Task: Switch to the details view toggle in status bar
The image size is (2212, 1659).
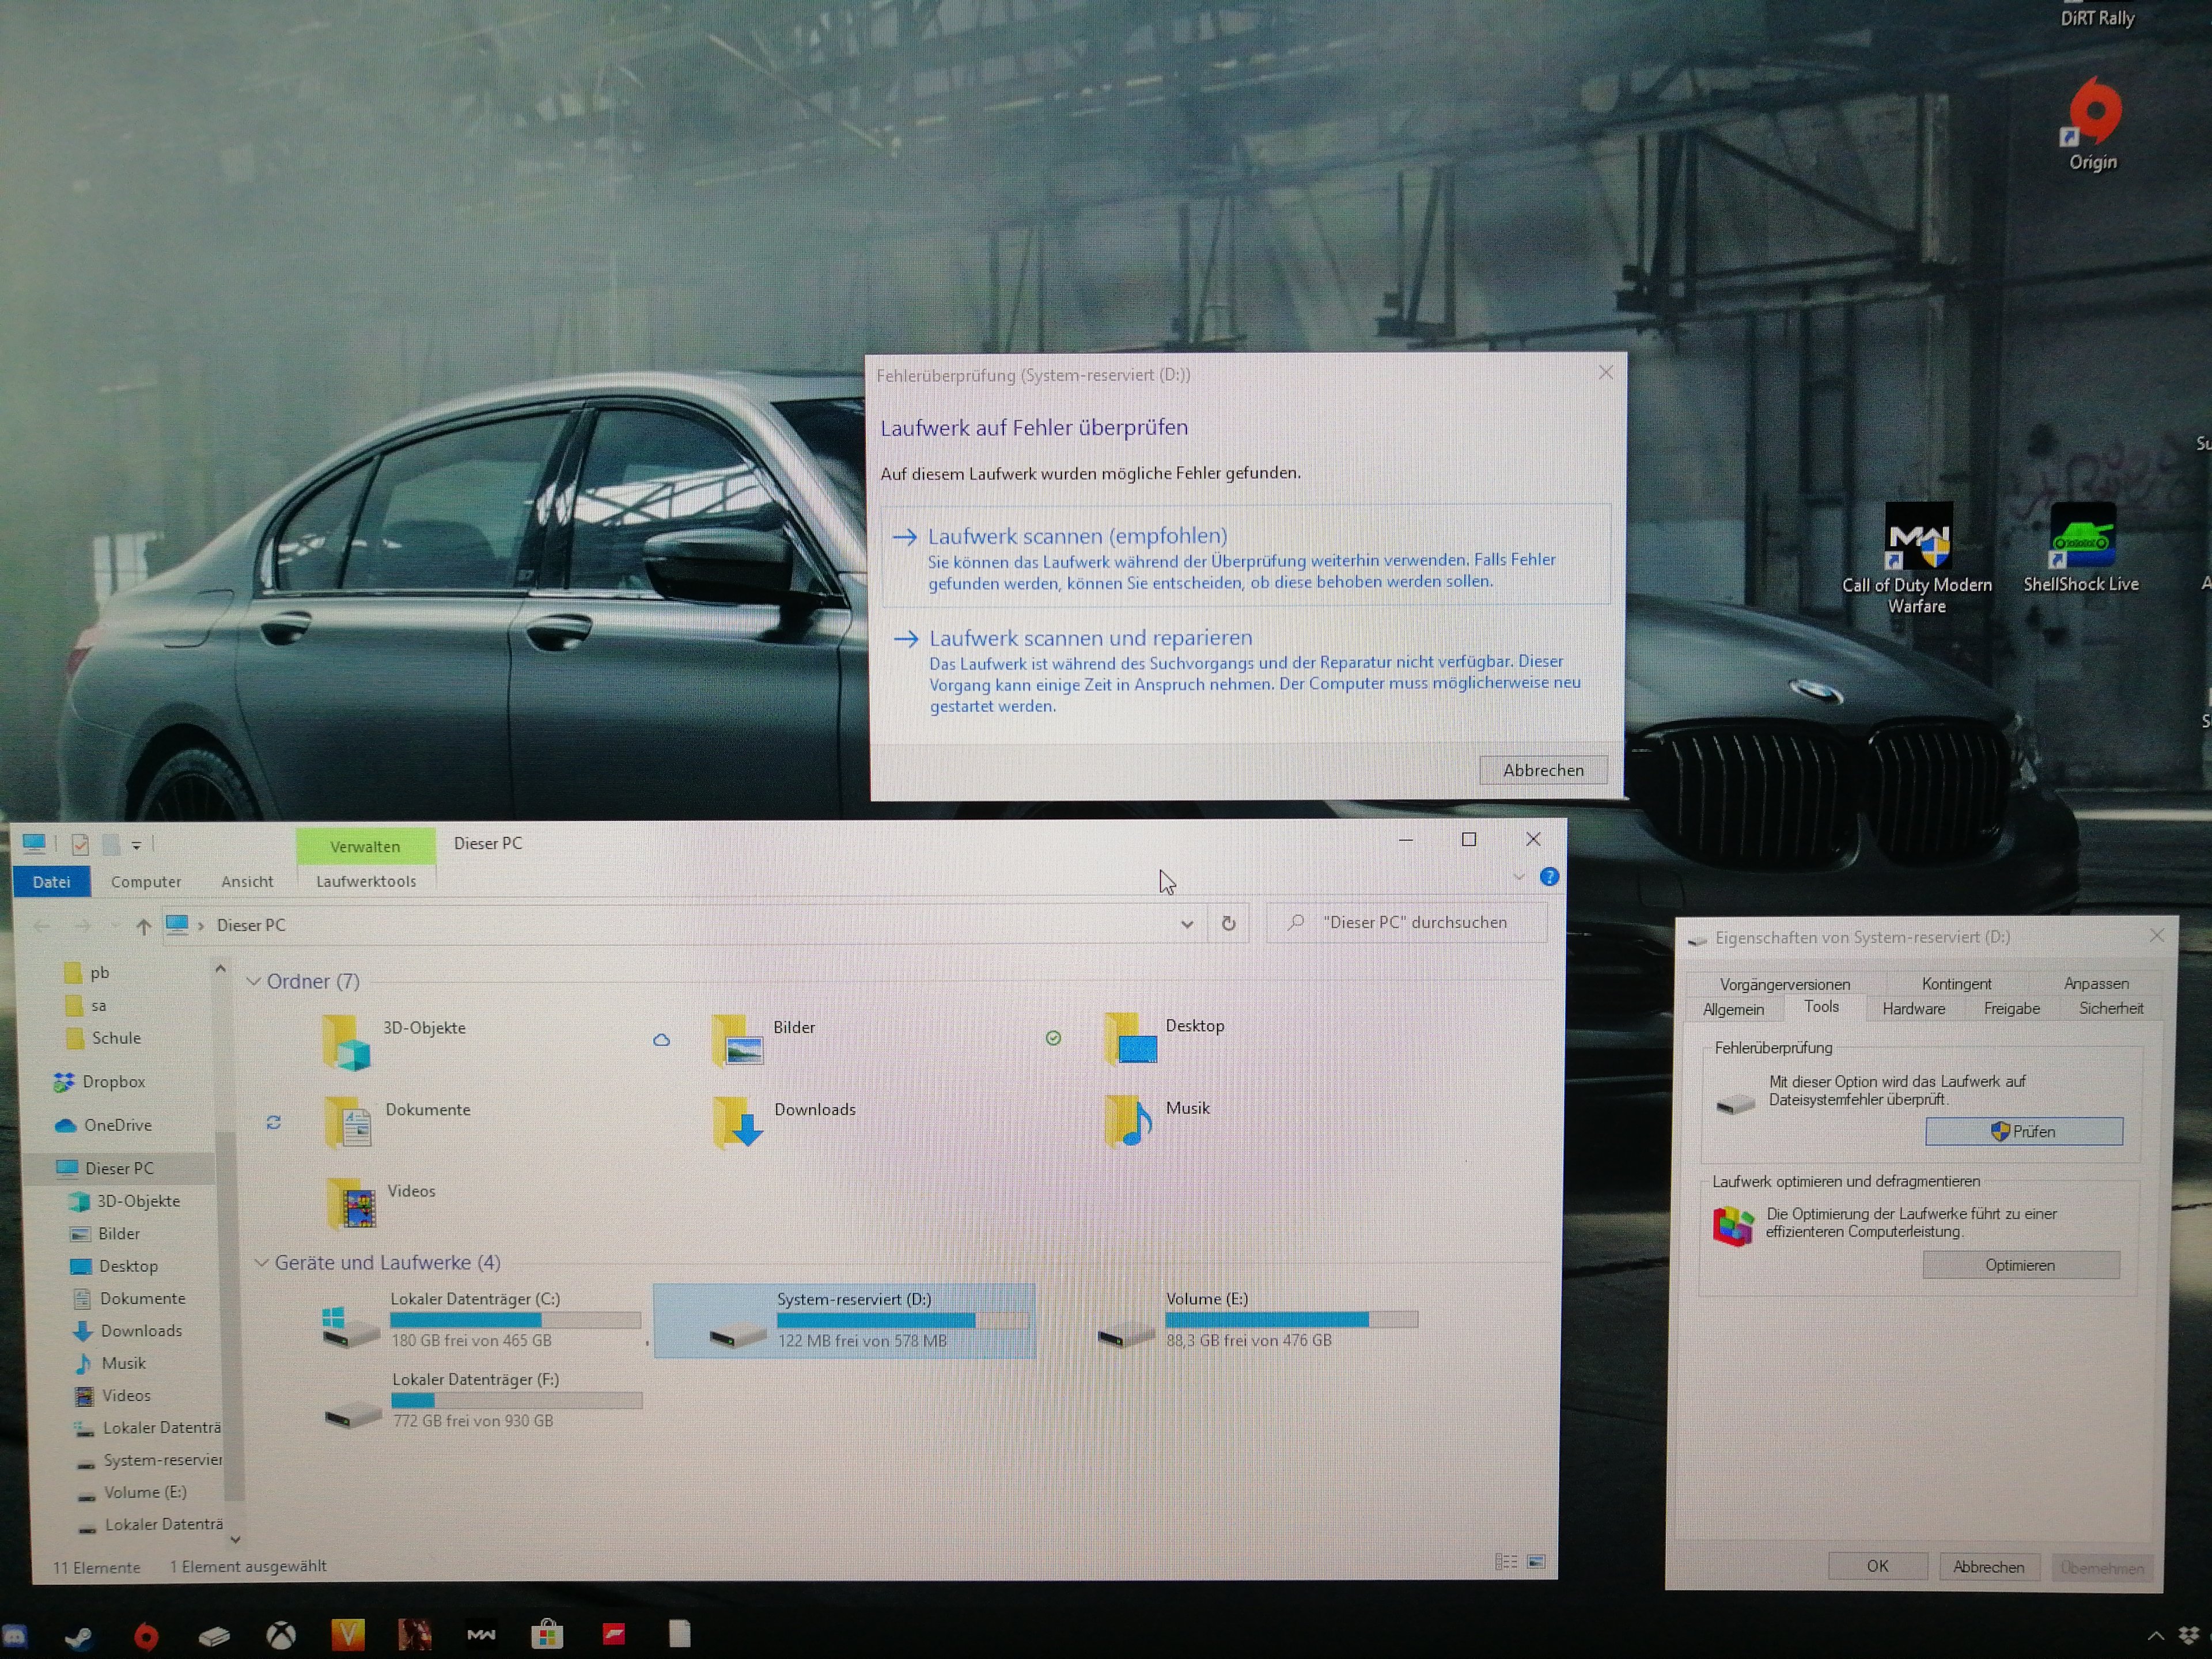Action: tap(1506, 1562)
